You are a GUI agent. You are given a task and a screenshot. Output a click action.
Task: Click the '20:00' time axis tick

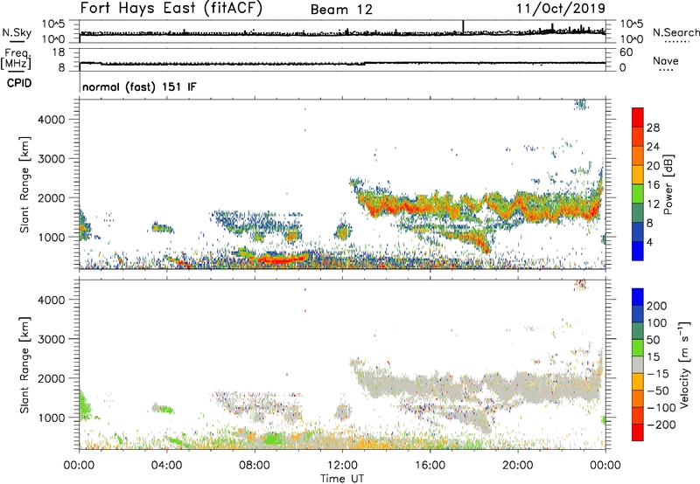coord(517,466)
